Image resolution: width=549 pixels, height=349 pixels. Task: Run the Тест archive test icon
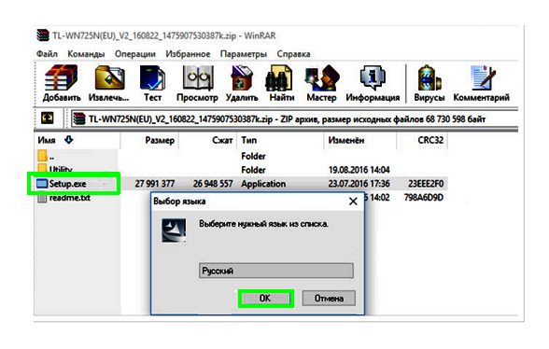point(152,83)
